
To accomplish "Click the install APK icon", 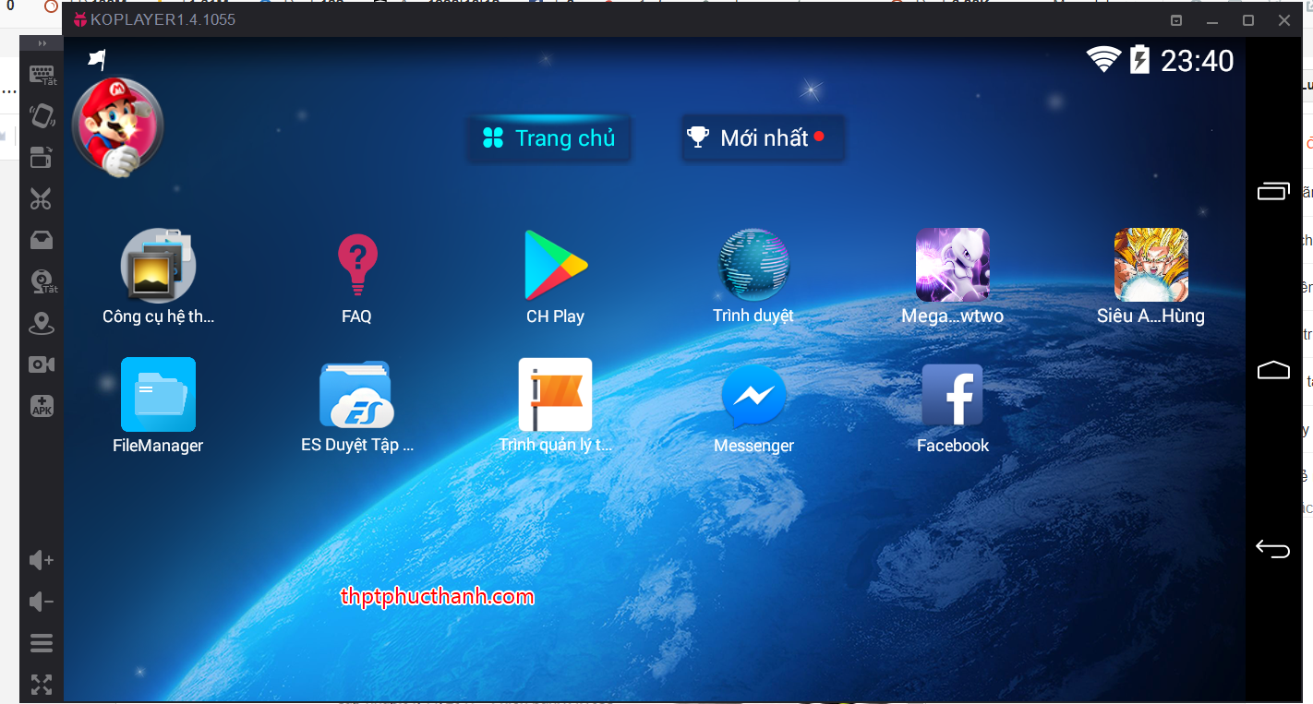I will click(42, 406).
